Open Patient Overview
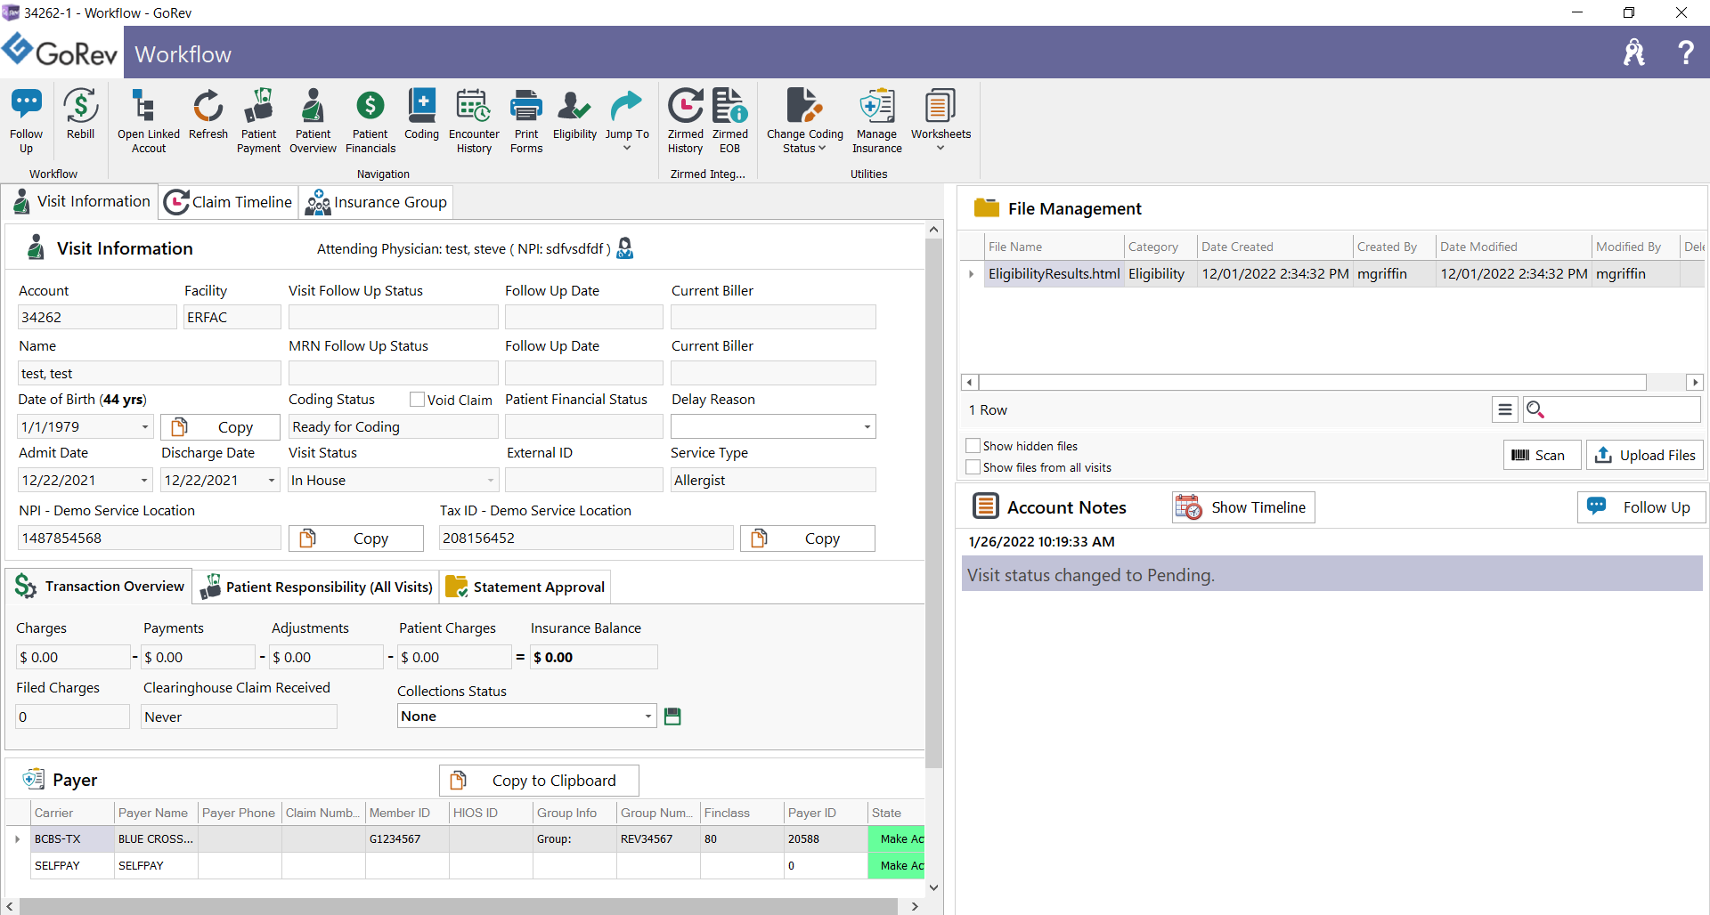This screenshot has height=915, width=1710. (x=313, y=121)
